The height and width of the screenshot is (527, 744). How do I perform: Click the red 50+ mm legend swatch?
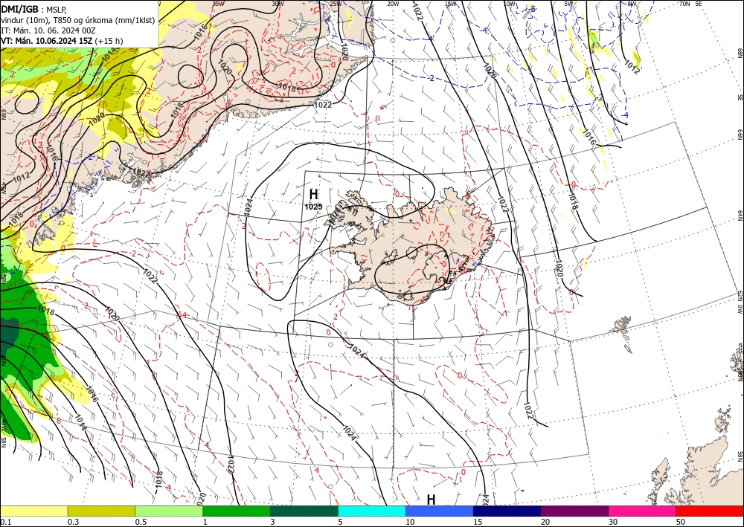[x=710, y=511]
